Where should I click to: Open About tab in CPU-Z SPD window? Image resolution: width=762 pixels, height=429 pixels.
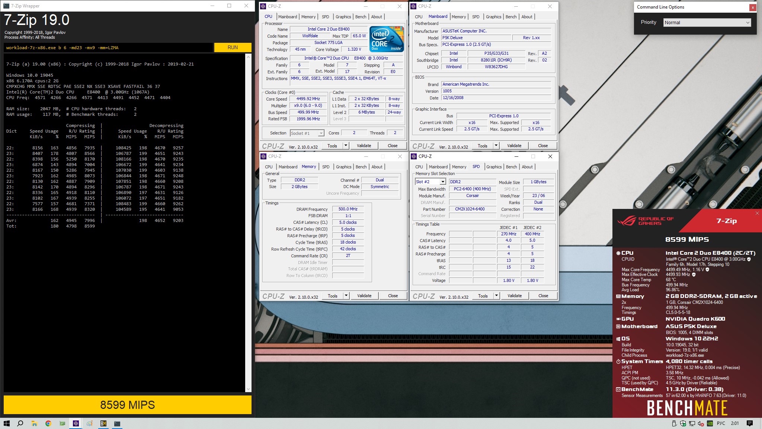(x=527, y=167)
